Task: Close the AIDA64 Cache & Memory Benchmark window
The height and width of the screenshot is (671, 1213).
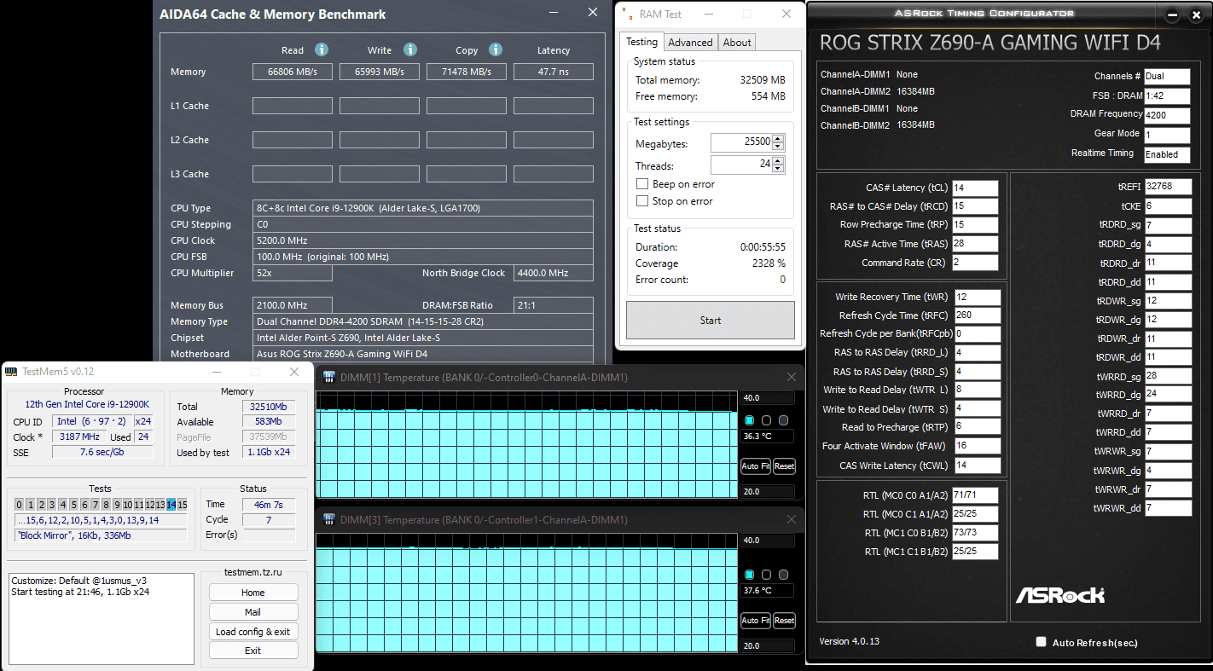Action: 593,13
